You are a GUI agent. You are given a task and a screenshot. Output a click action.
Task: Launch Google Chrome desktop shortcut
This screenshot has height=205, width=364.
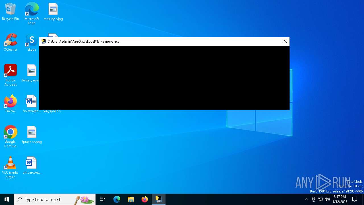(11, 137)
